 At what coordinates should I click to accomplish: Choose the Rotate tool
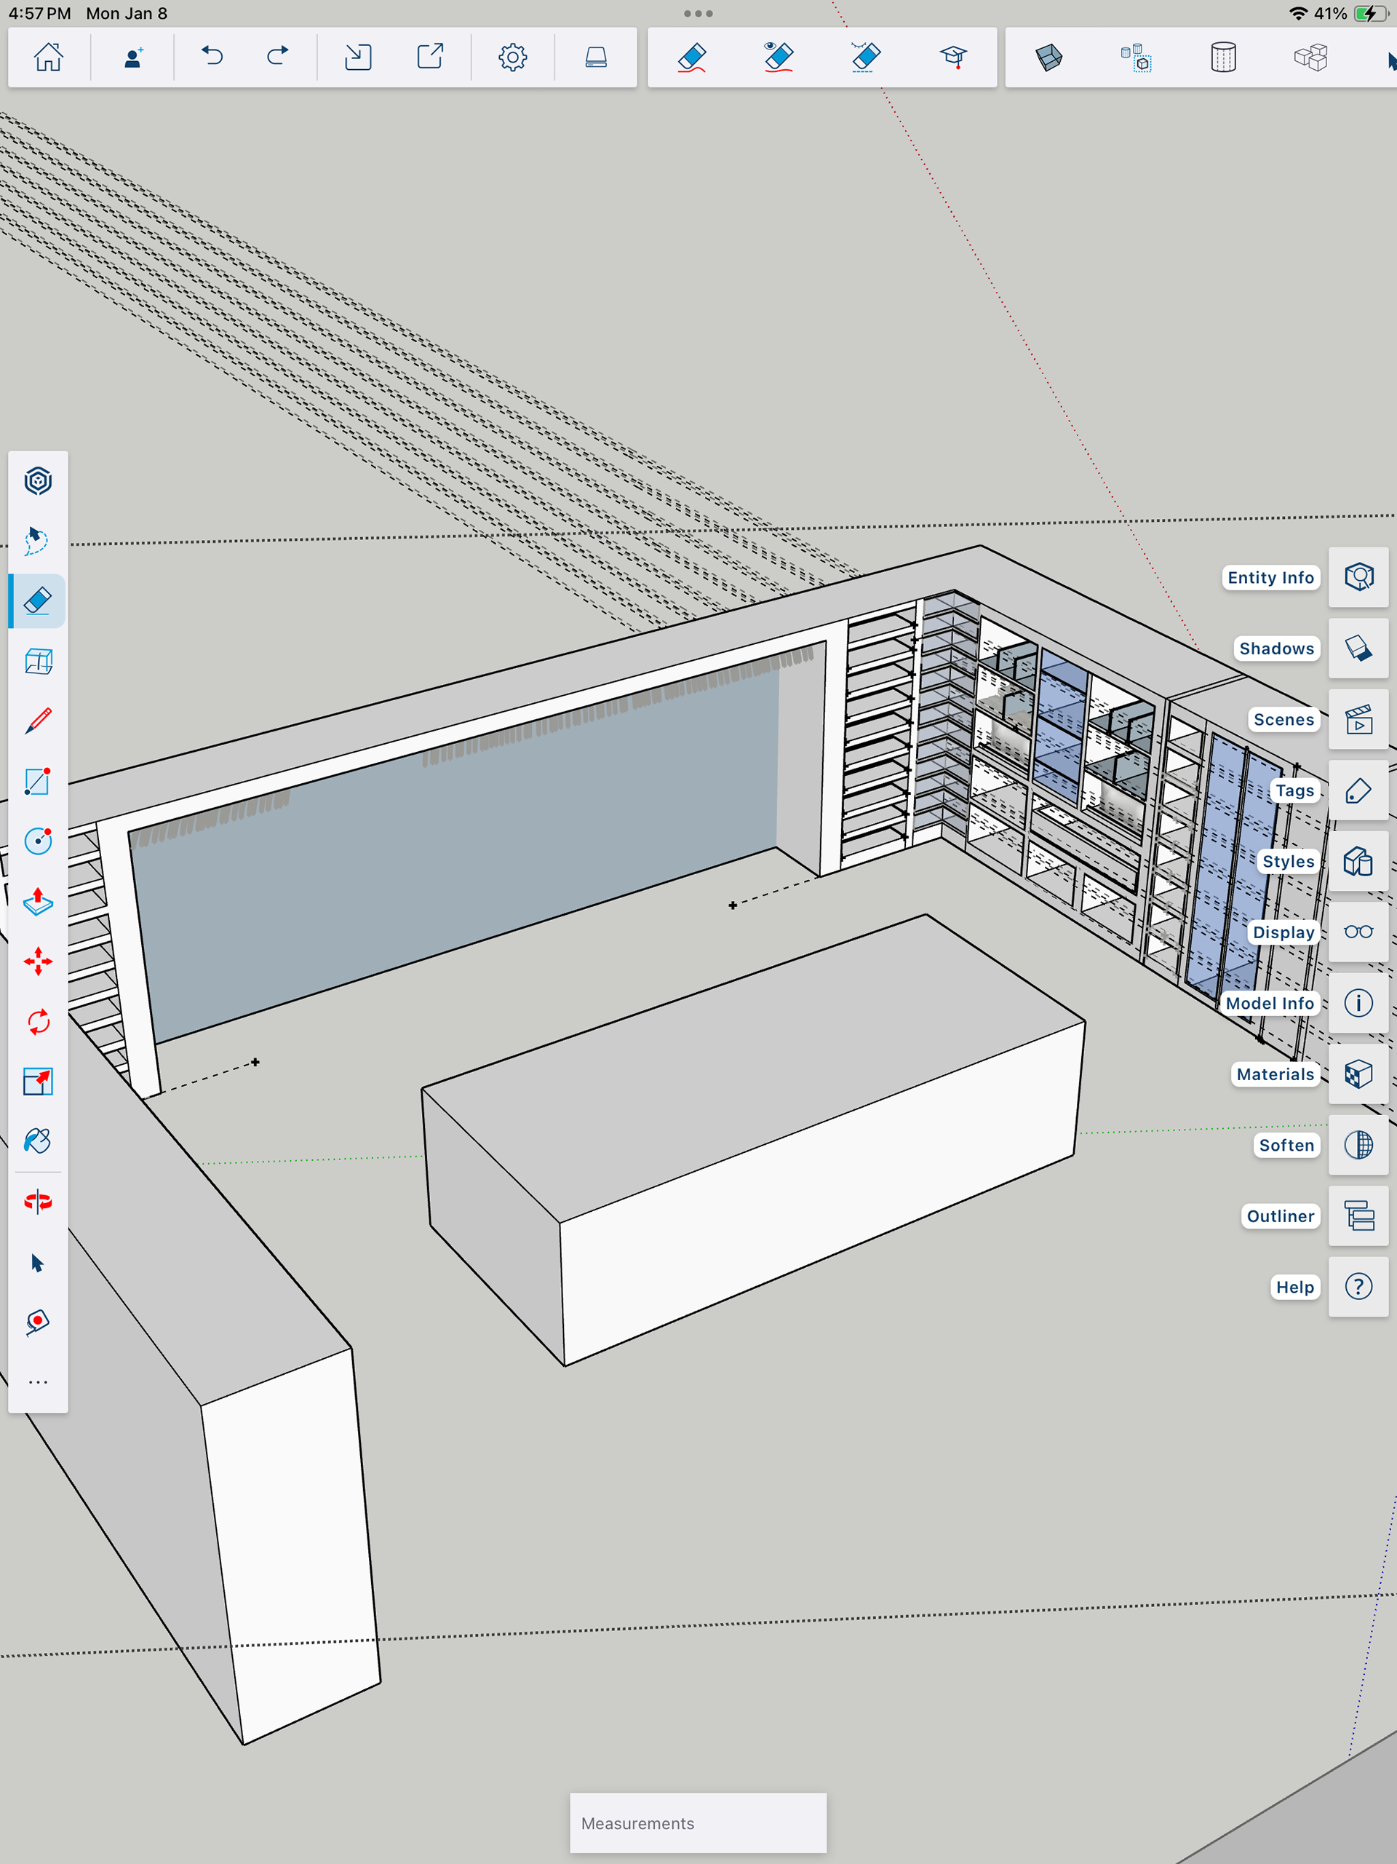click(x=38, y=1022)
